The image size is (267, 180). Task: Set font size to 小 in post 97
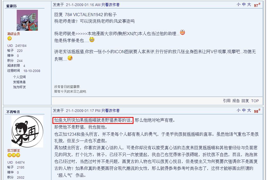coord(238,4)
